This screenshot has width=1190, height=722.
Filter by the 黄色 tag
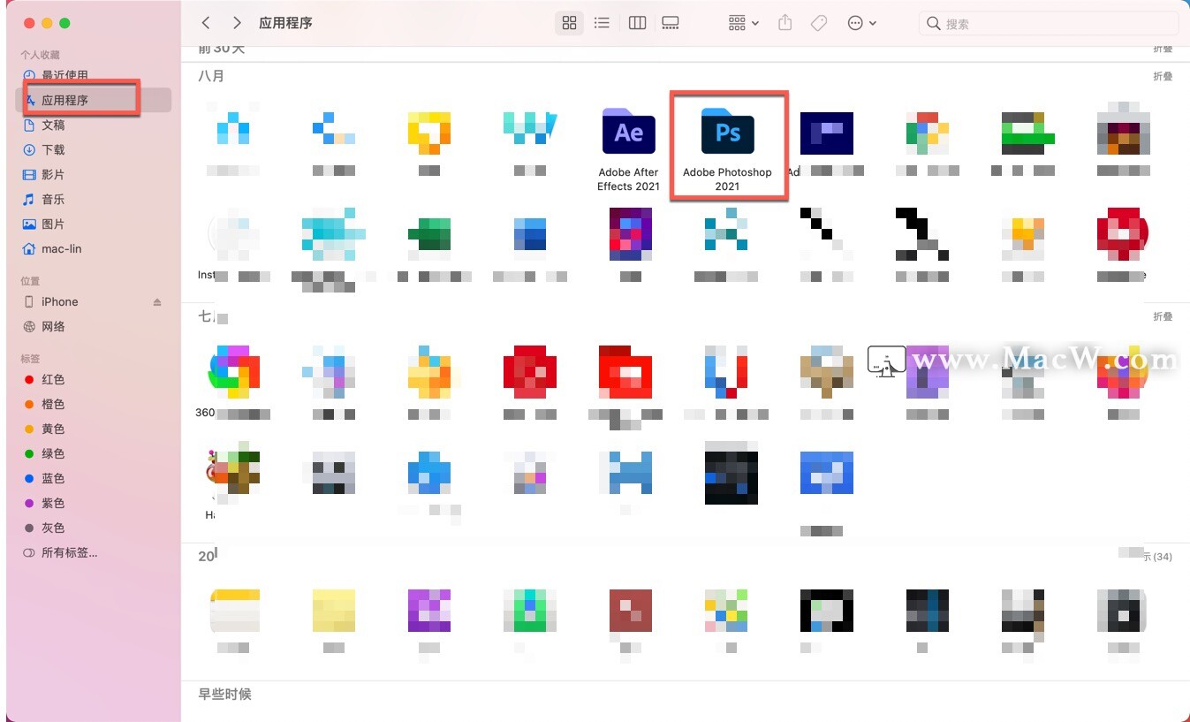(x=53, y=429)
